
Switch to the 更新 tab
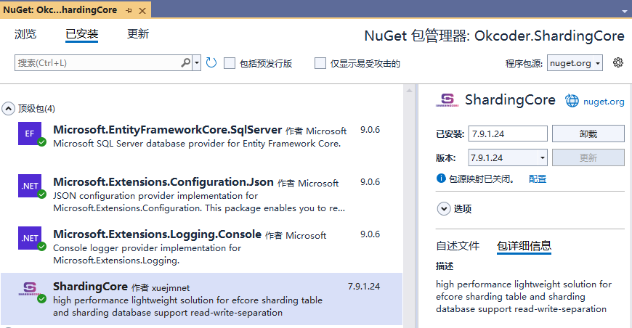(x=138, y=34)
